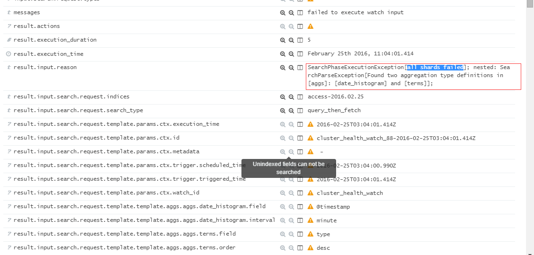Click filter-for magnifier on date_histogram.field row
534x255 pixels.
(282, 207)
